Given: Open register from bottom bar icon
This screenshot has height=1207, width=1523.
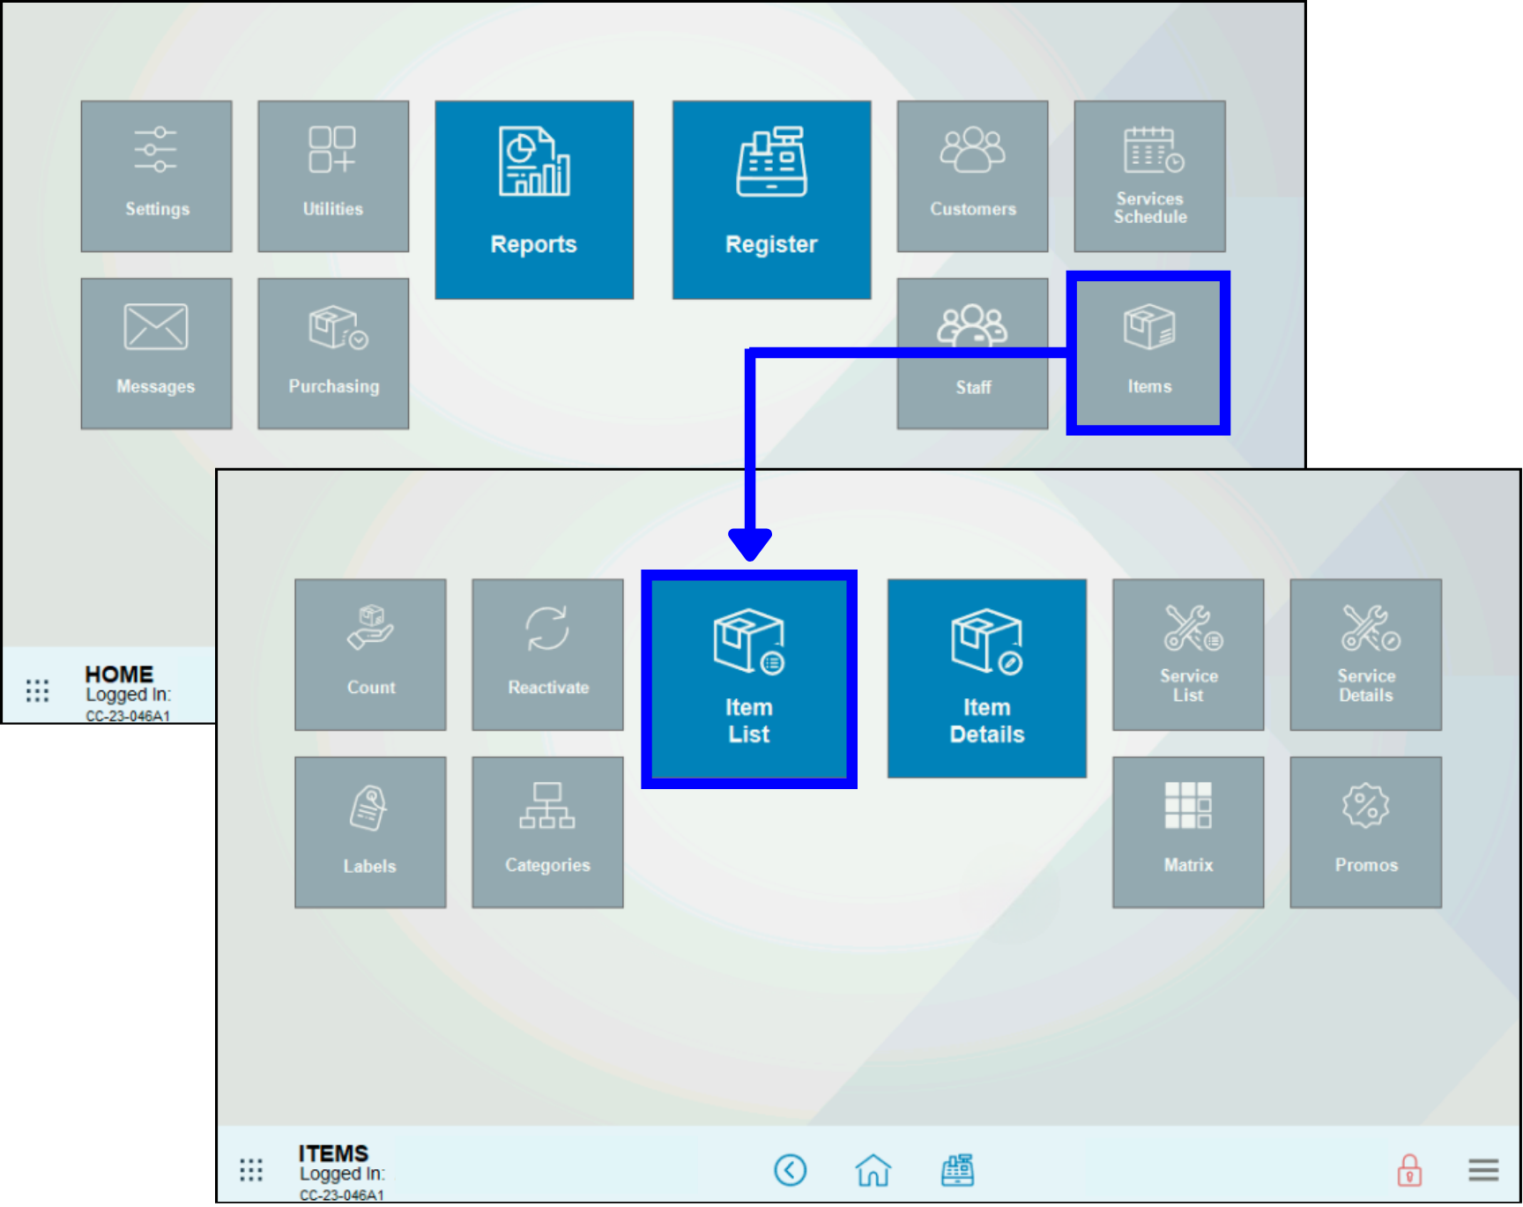Looking at the screenshot, I should tap(957, 1170).
